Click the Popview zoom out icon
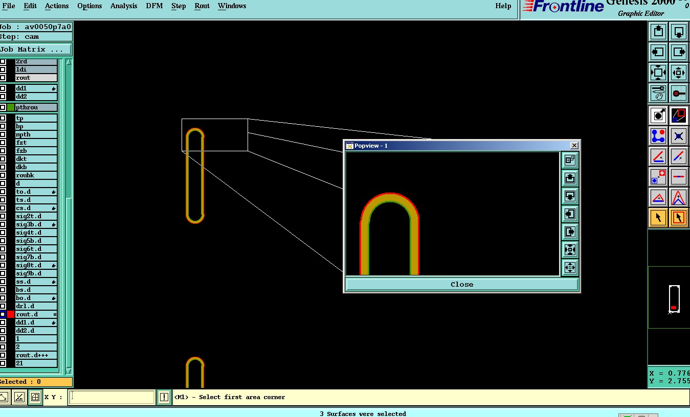The width and height of the screenshot is (690, 417). [570, 267]
